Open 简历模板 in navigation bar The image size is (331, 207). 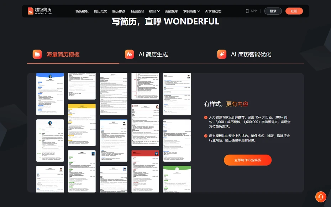click(82, 11)
